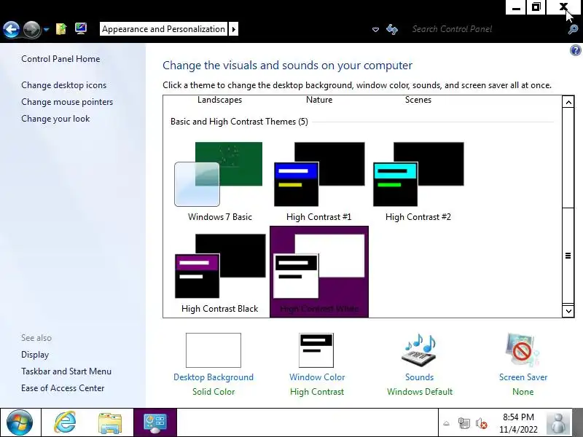Click Solid Color caption under Desktop Background

click(214, 392)
